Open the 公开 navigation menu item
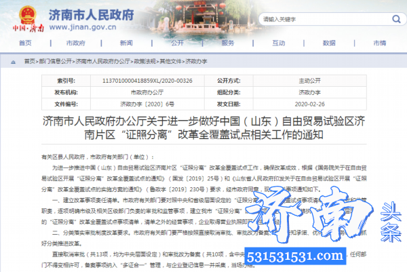This screenshot has height=272, width=407. coord(177,43)
